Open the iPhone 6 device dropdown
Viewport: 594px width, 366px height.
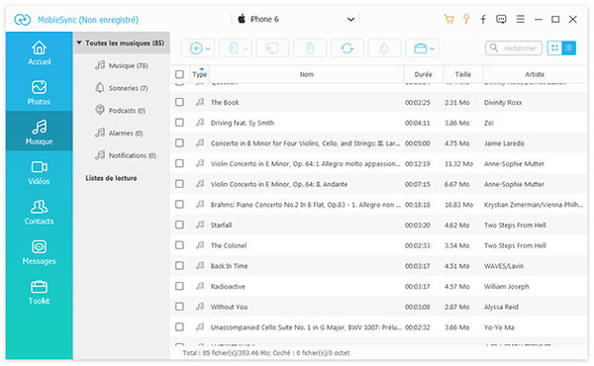[x=350, y=20]
